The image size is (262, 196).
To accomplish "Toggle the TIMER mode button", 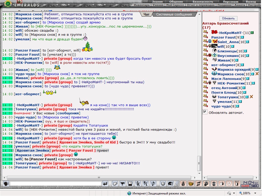I will point(254,186).
